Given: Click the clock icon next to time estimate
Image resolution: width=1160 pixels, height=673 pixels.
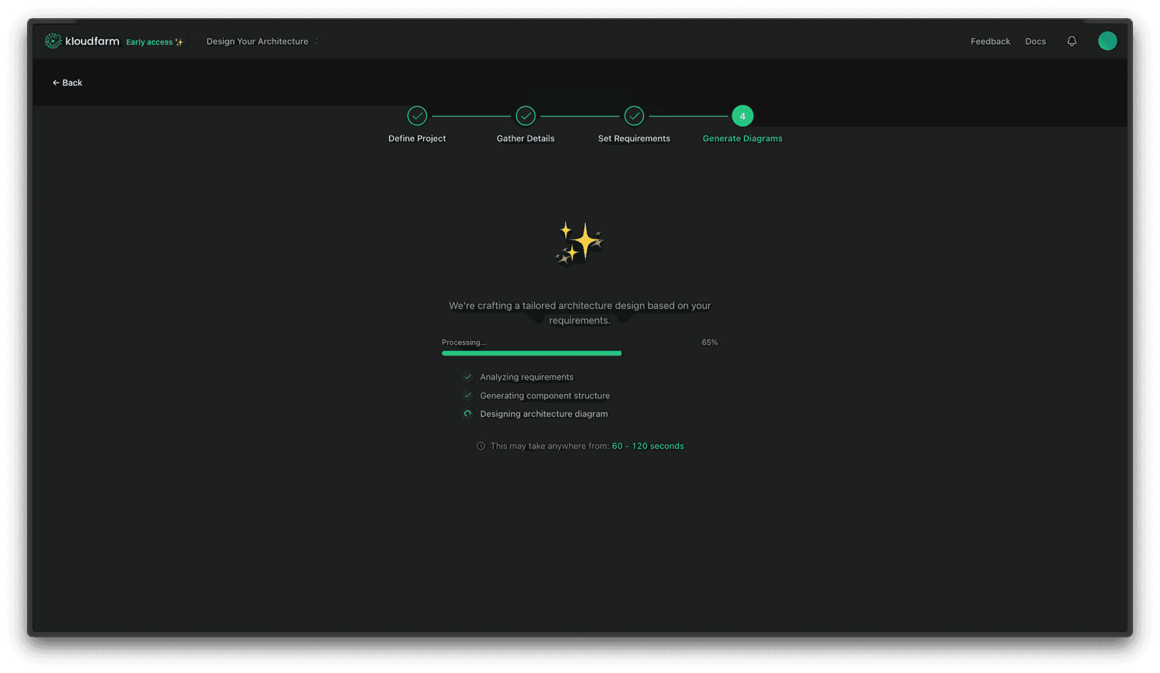Looking at the screenshot, I should point(480,445).
